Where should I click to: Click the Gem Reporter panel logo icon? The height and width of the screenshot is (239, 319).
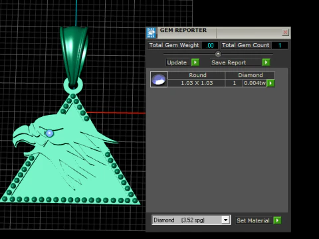[152, 33]
